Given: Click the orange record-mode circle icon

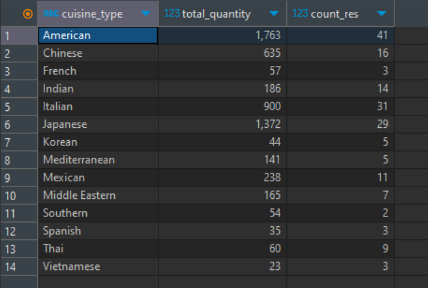Looking at the screenshot, I should pyautogui.click(x=27, y=14).
